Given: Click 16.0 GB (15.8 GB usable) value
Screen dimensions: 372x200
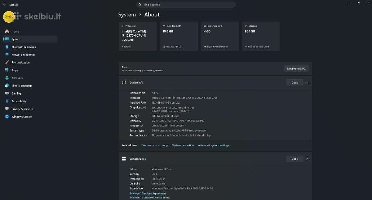Looking at the screenshot, I should (166, 102).
